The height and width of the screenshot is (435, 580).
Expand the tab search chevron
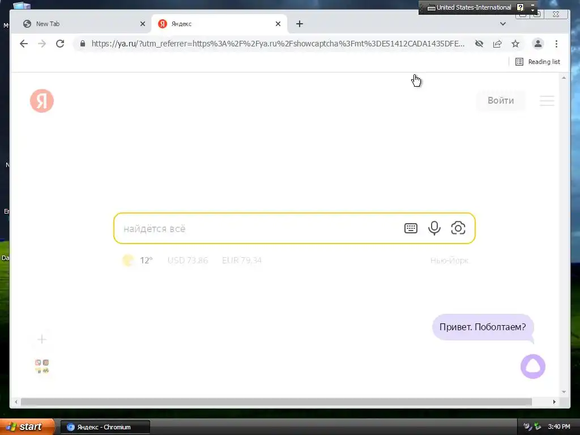point(503,24)
